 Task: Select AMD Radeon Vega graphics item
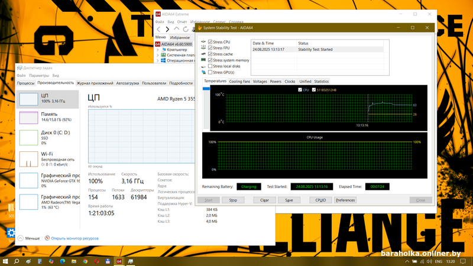tap(48, 202)
